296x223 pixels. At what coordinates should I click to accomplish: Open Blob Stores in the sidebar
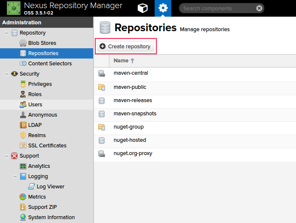pyautogui.click(x=42, y=43)
